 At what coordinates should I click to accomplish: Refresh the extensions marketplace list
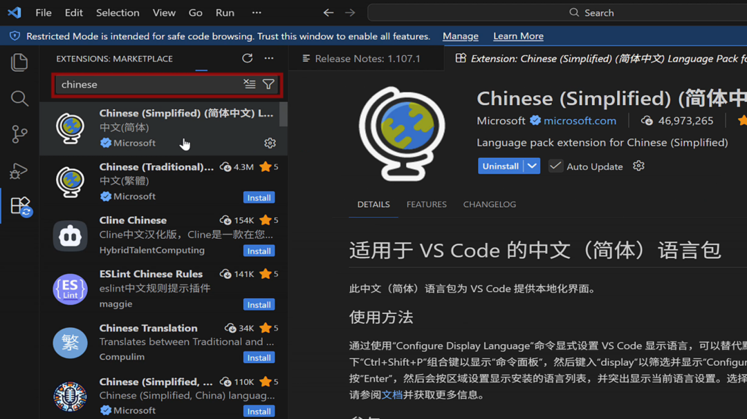click(x=247, y=58)
